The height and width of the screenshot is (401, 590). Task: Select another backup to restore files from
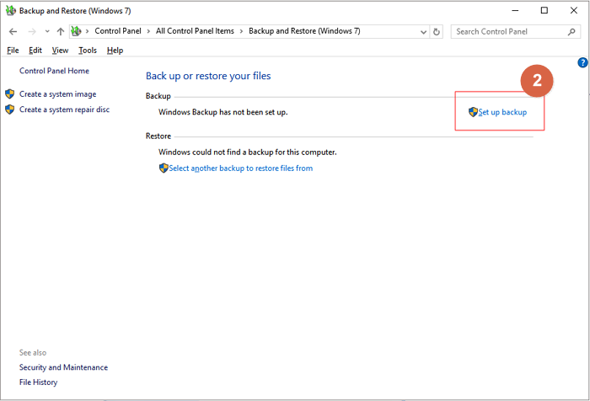click(240, 168)
